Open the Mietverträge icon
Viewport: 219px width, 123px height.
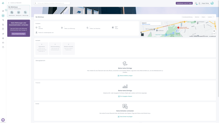(26, 13)
